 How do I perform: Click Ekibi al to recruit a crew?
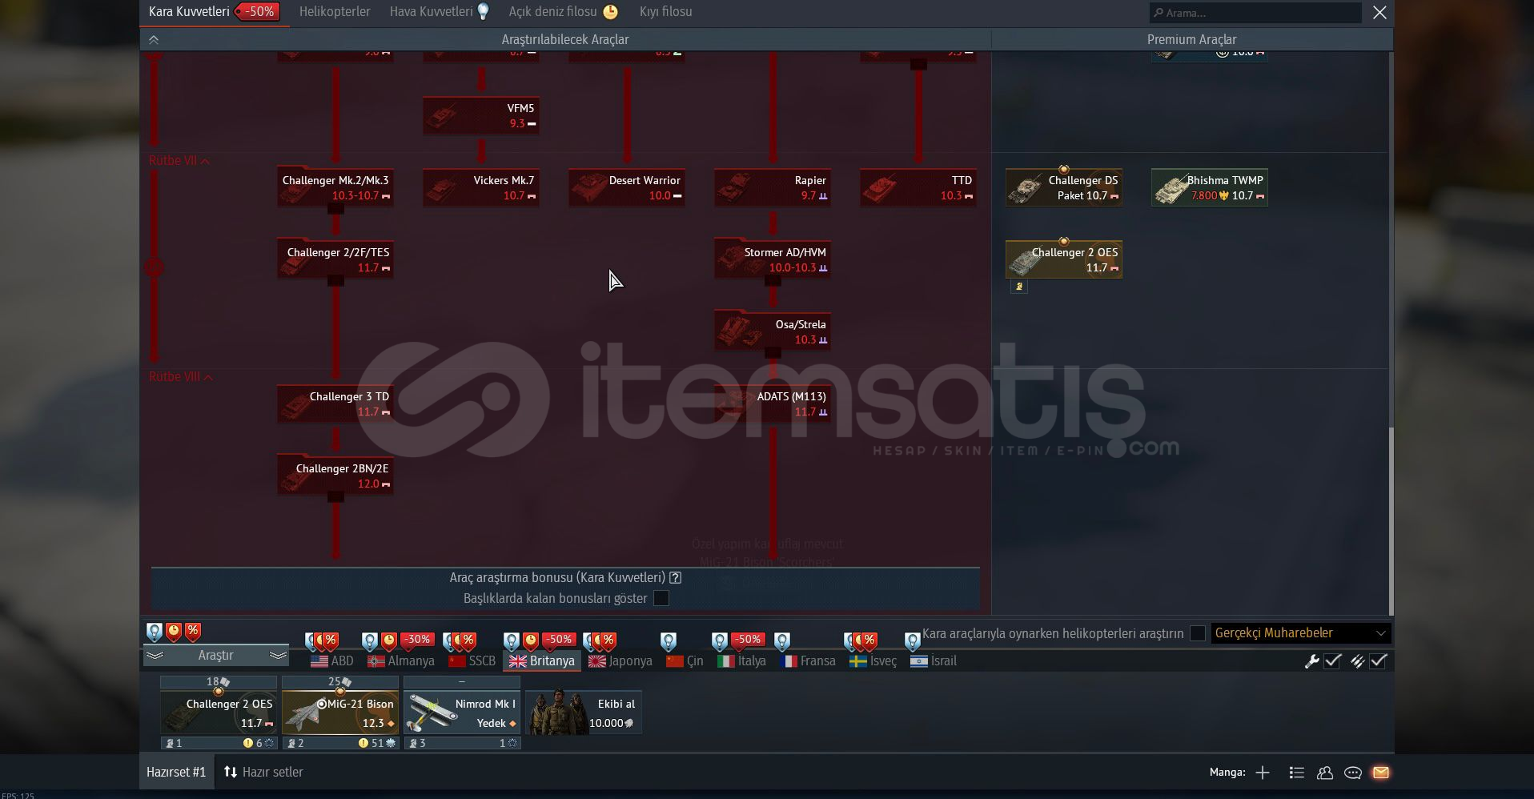[584, 713]
